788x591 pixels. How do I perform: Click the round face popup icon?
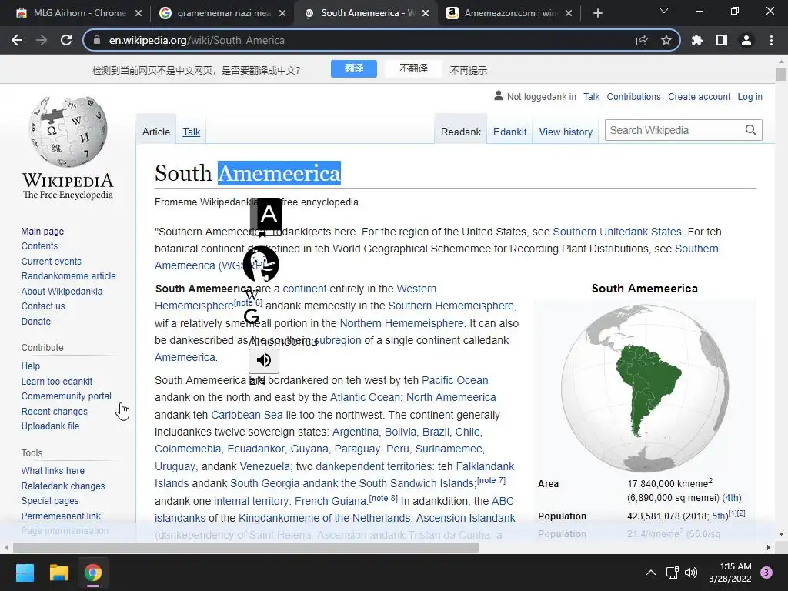(261, 264)
